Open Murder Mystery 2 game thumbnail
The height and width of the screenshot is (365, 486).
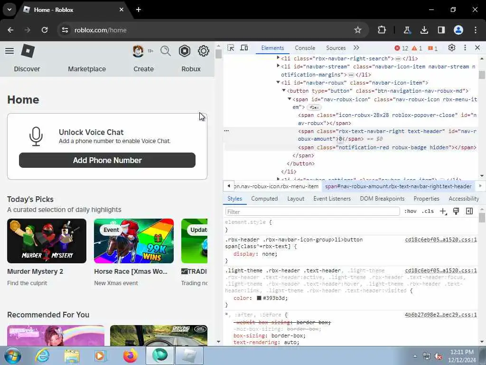coord(47,241)
